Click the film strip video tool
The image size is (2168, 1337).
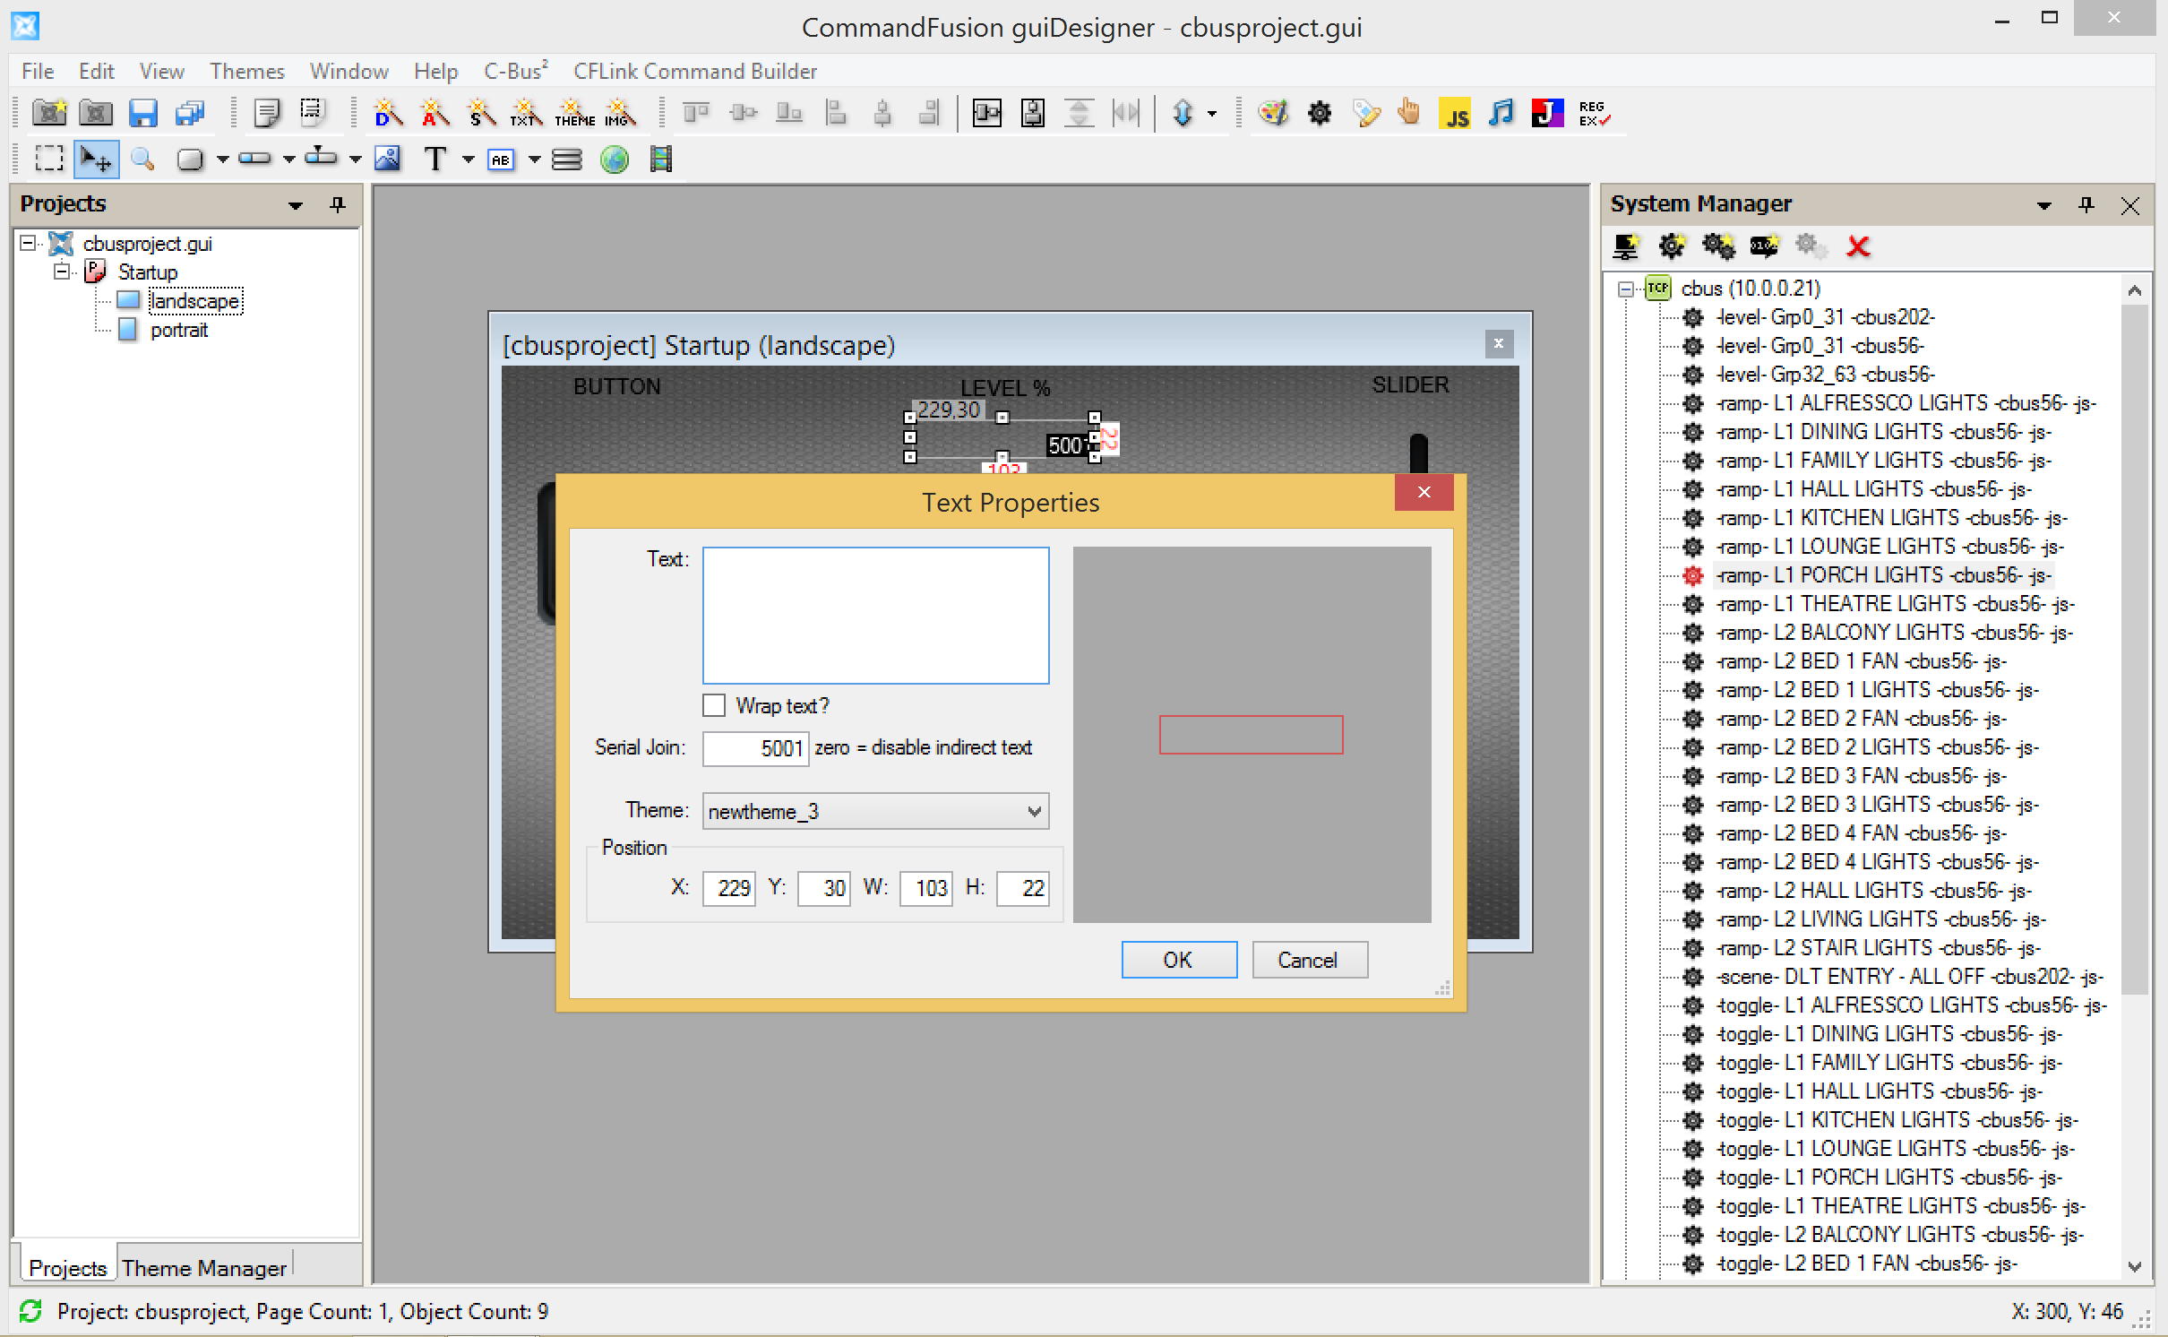pyautogui.click(x=661, y=160)
